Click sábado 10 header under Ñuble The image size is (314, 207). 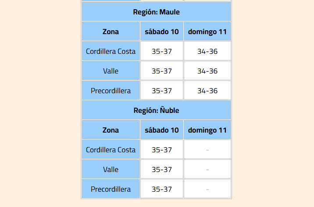tap(162, 130)
